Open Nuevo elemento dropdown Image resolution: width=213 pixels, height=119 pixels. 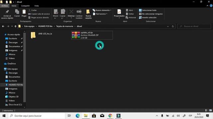(x=102, y=10)
